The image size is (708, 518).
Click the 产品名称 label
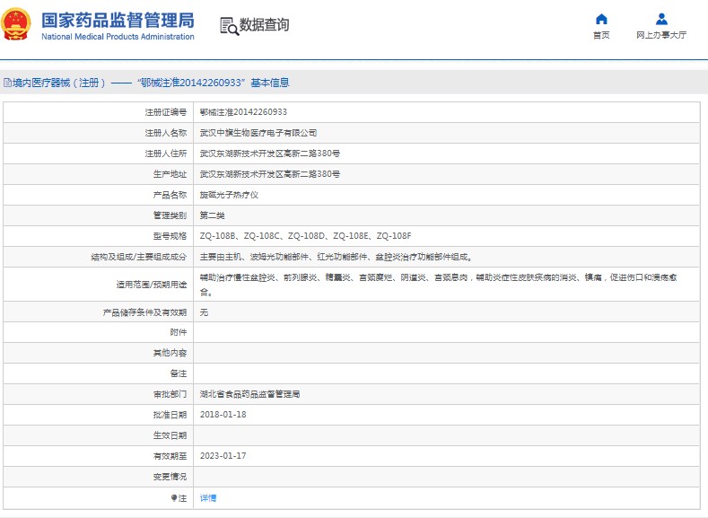170,195
